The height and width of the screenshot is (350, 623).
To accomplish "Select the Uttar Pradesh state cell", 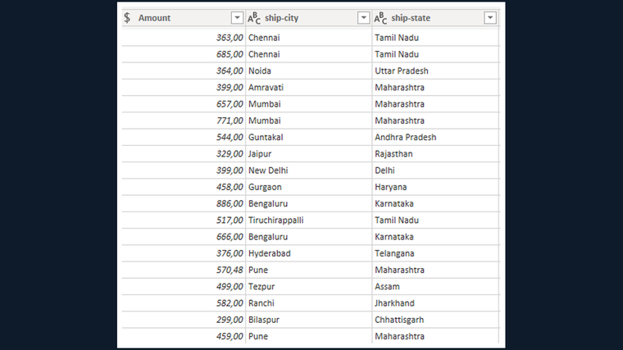I will point(435,70).
